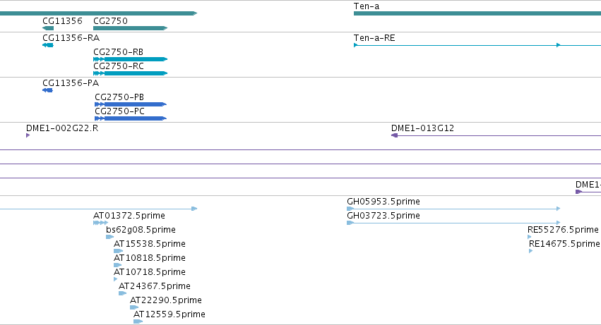Click the bs62g08.5prime EST label
Viewport: 601px width, 325px height.
click(141, 230)
